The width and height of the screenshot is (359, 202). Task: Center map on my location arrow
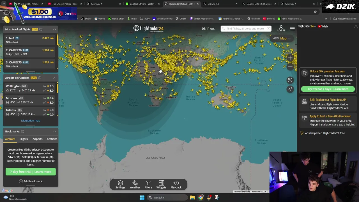click(x=290, y=89)
